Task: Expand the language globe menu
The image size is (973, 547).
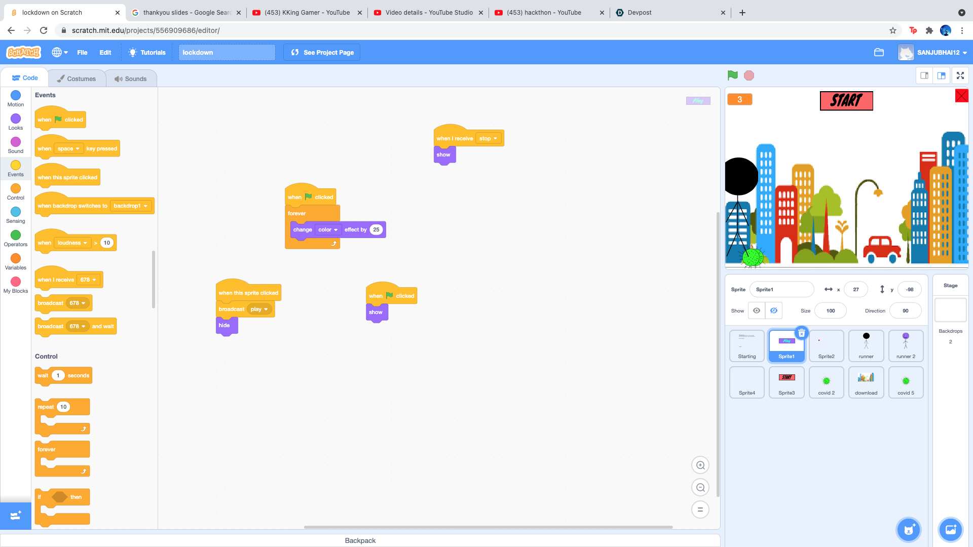Action: pos(60,52)
